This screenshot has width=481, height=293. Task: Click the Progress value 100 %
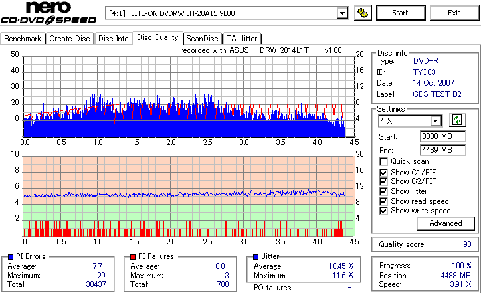(462, 266)
